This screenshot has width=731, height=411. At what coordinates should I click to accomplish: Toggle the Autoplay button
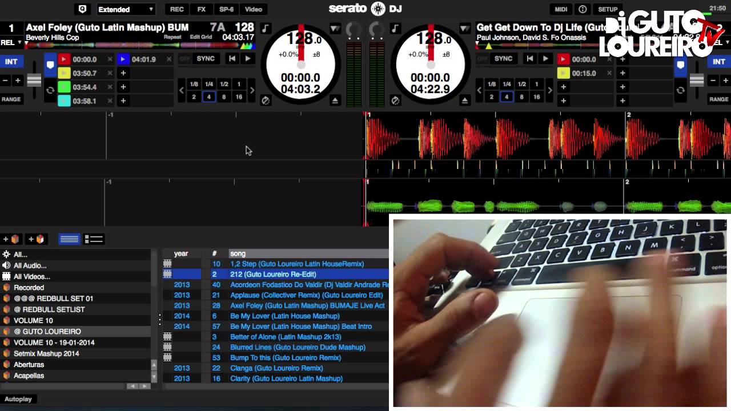click(x=18, y=399)
